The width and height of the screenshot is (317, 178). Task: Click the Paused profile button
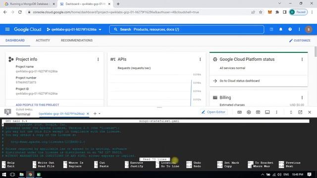pyautogui.click(x=298, y=12)
